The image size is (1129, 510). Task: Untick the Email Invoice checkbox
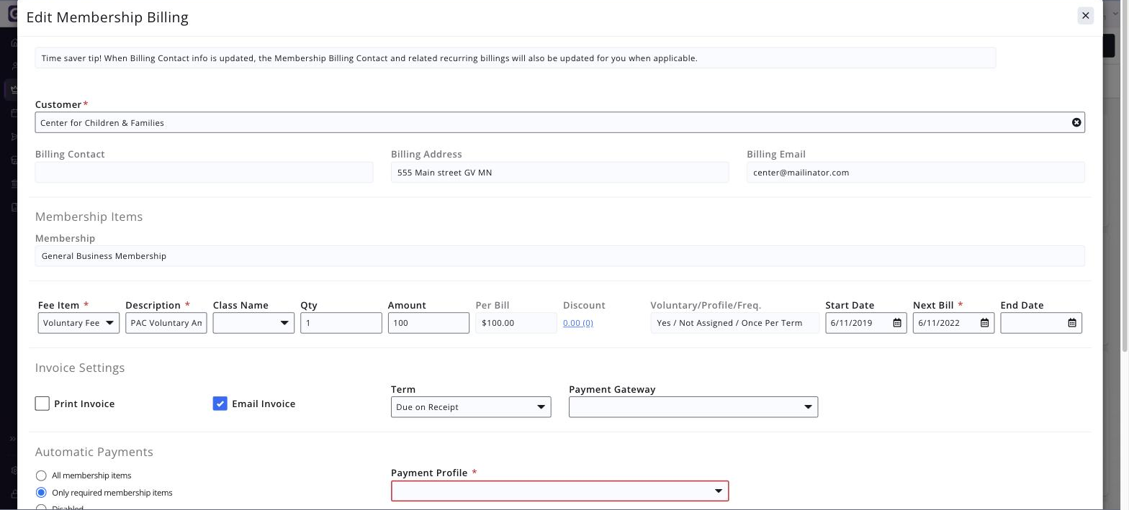click(x=220, y=404)
